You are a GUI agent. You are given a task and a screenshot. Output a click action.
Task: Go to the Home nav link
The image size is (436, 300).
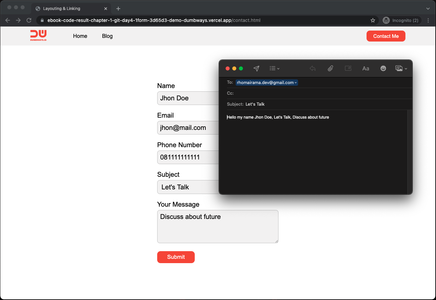(x=80, y=36)
